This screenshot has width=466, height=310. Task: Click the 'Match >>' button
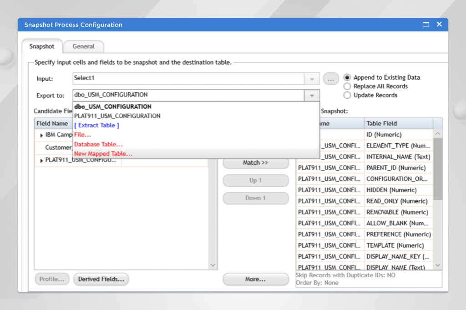(x=256, y=163)
